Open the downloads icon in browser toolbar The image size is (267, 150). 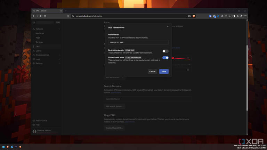coord(230,16)
